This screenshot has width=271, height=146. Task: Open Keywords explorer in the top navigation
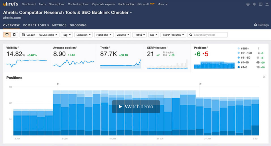pyautogui.click(x=104, y=4)
